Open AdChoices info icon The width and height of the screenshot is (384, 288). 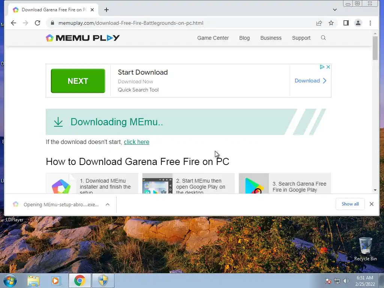tap(322, 67)
